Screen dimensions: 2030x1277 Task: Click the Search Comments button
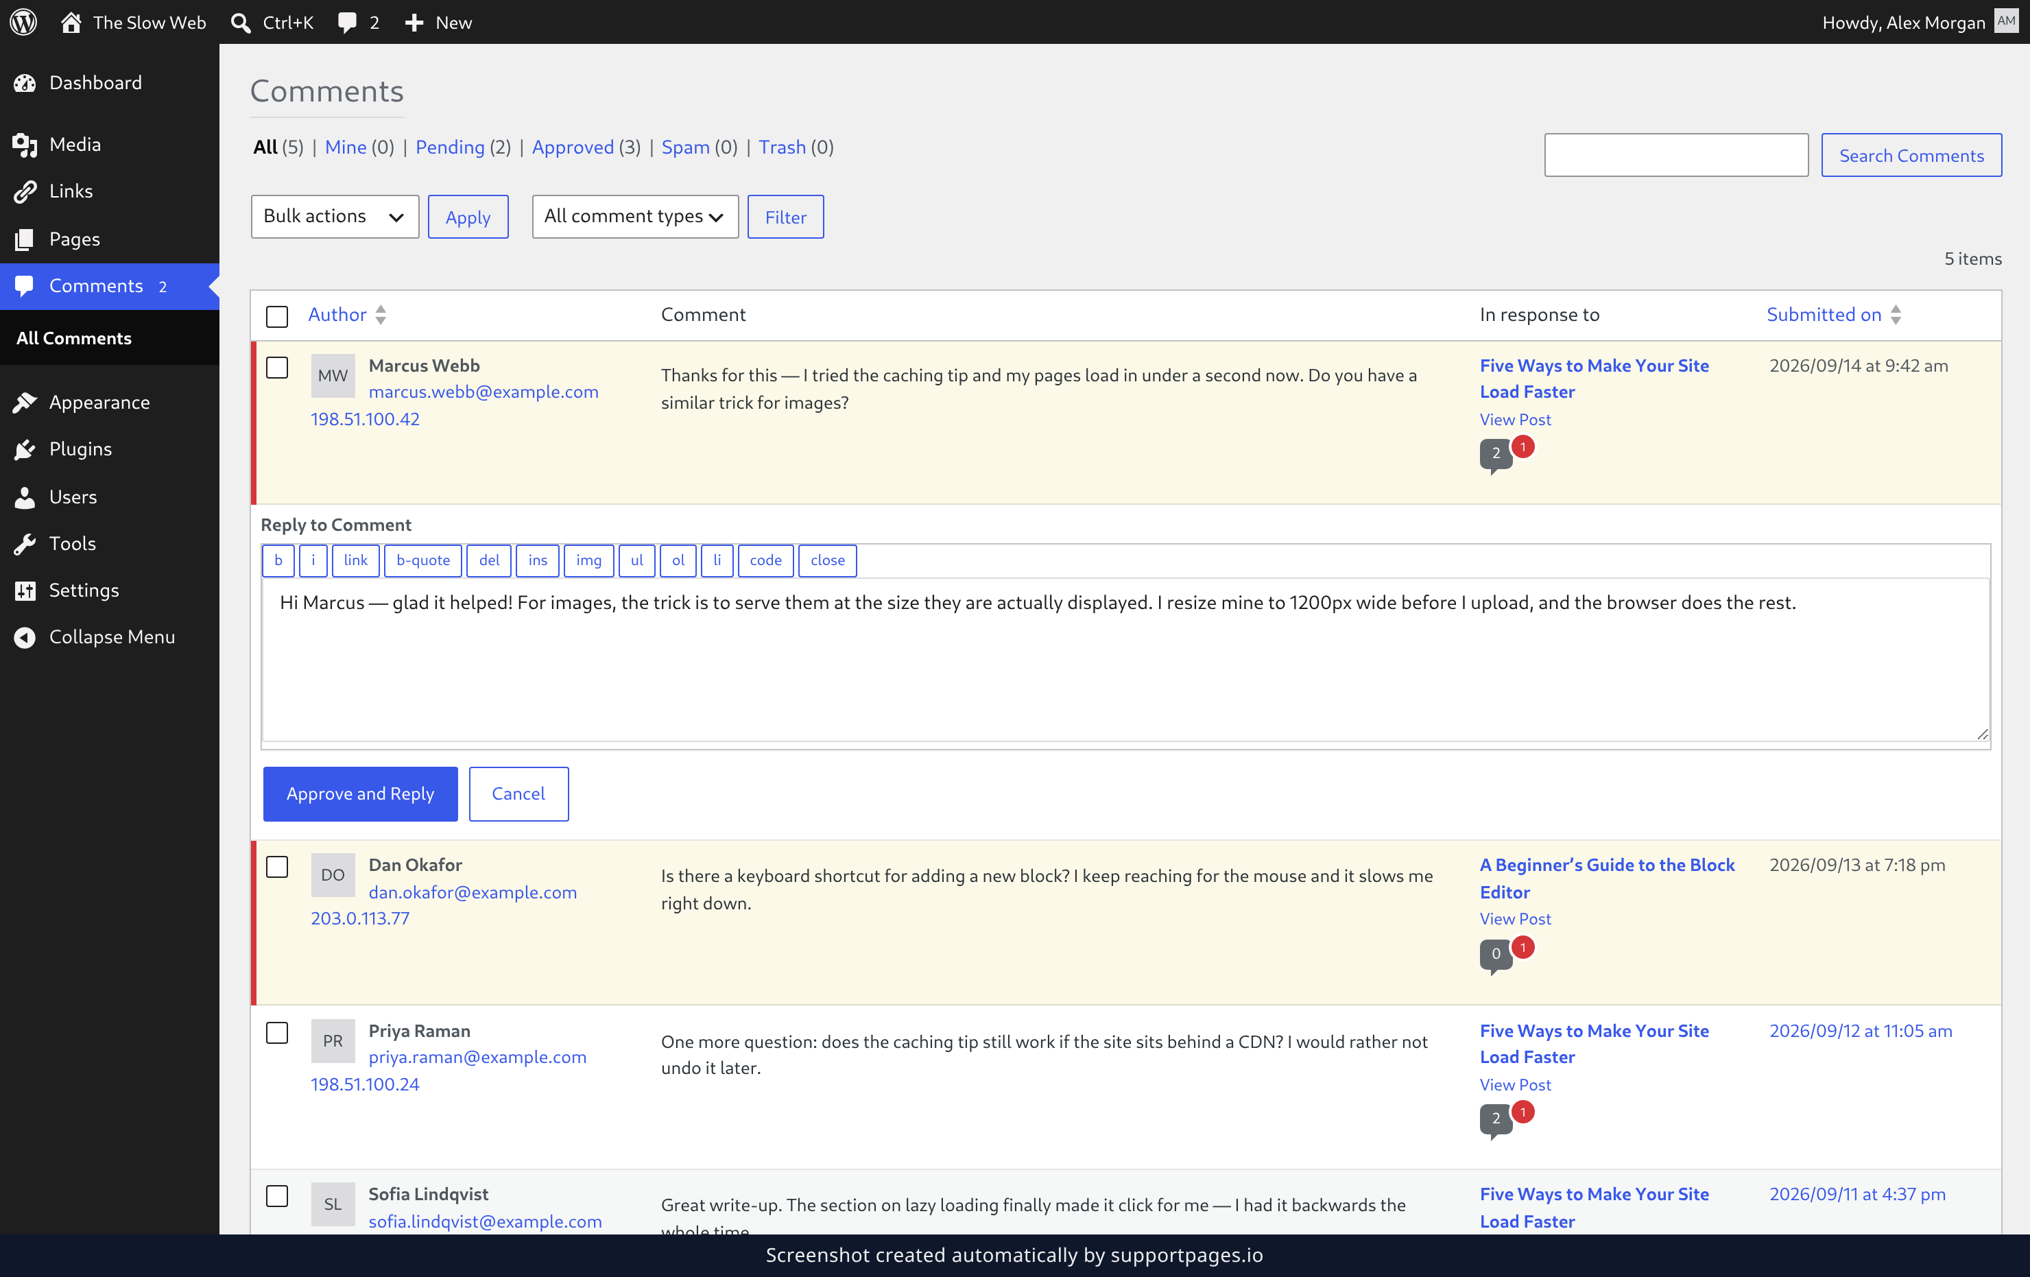pos(1911,155)
